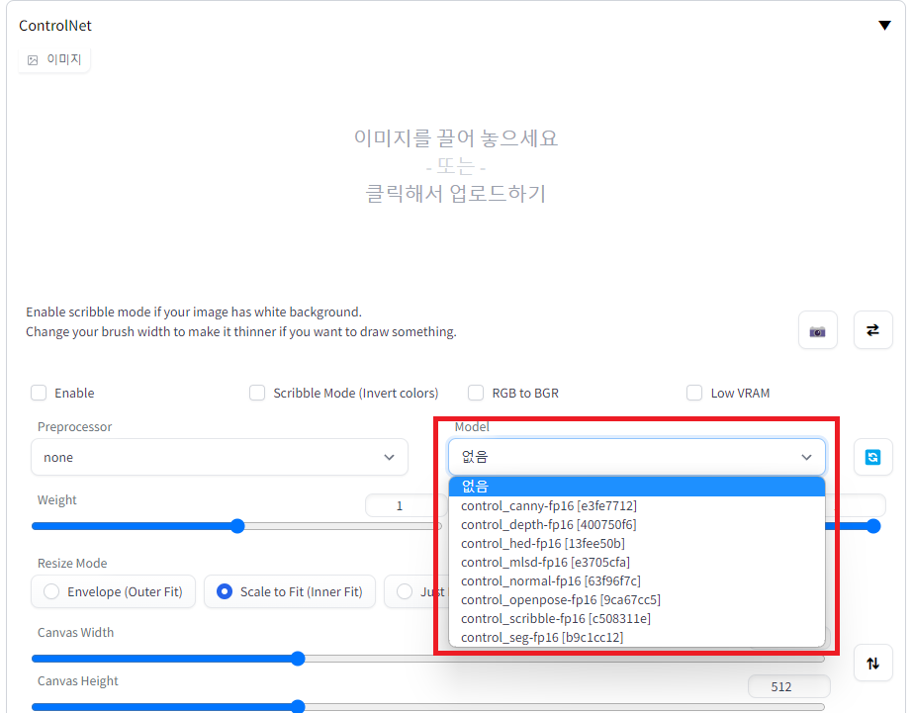Click the mirror webcam swap icon
This screenshot has height=713, width=912.
click(872, 328)
